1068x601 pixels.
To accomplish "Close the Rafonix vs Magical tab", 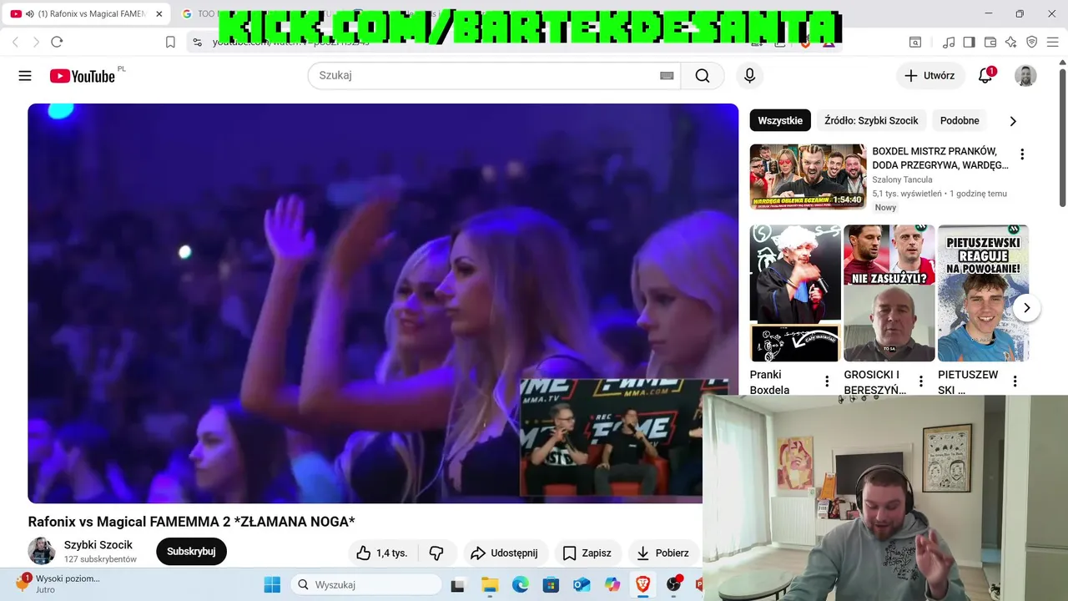I will 159,14.
